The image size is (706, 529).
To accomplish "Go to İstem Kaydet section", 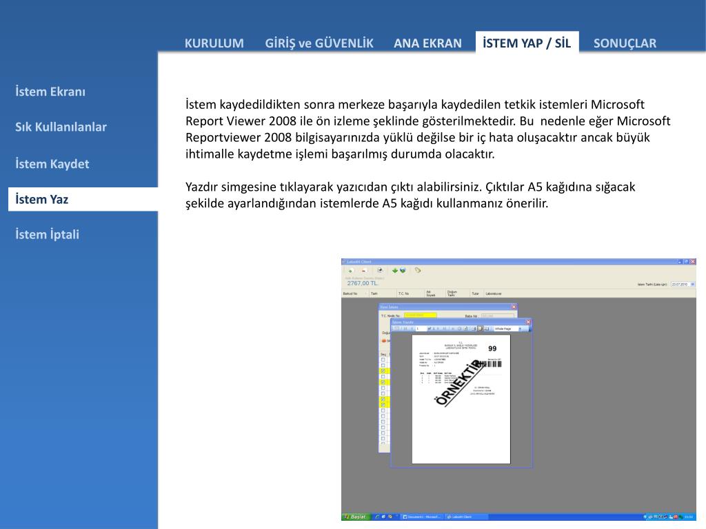I will (52, 164).
